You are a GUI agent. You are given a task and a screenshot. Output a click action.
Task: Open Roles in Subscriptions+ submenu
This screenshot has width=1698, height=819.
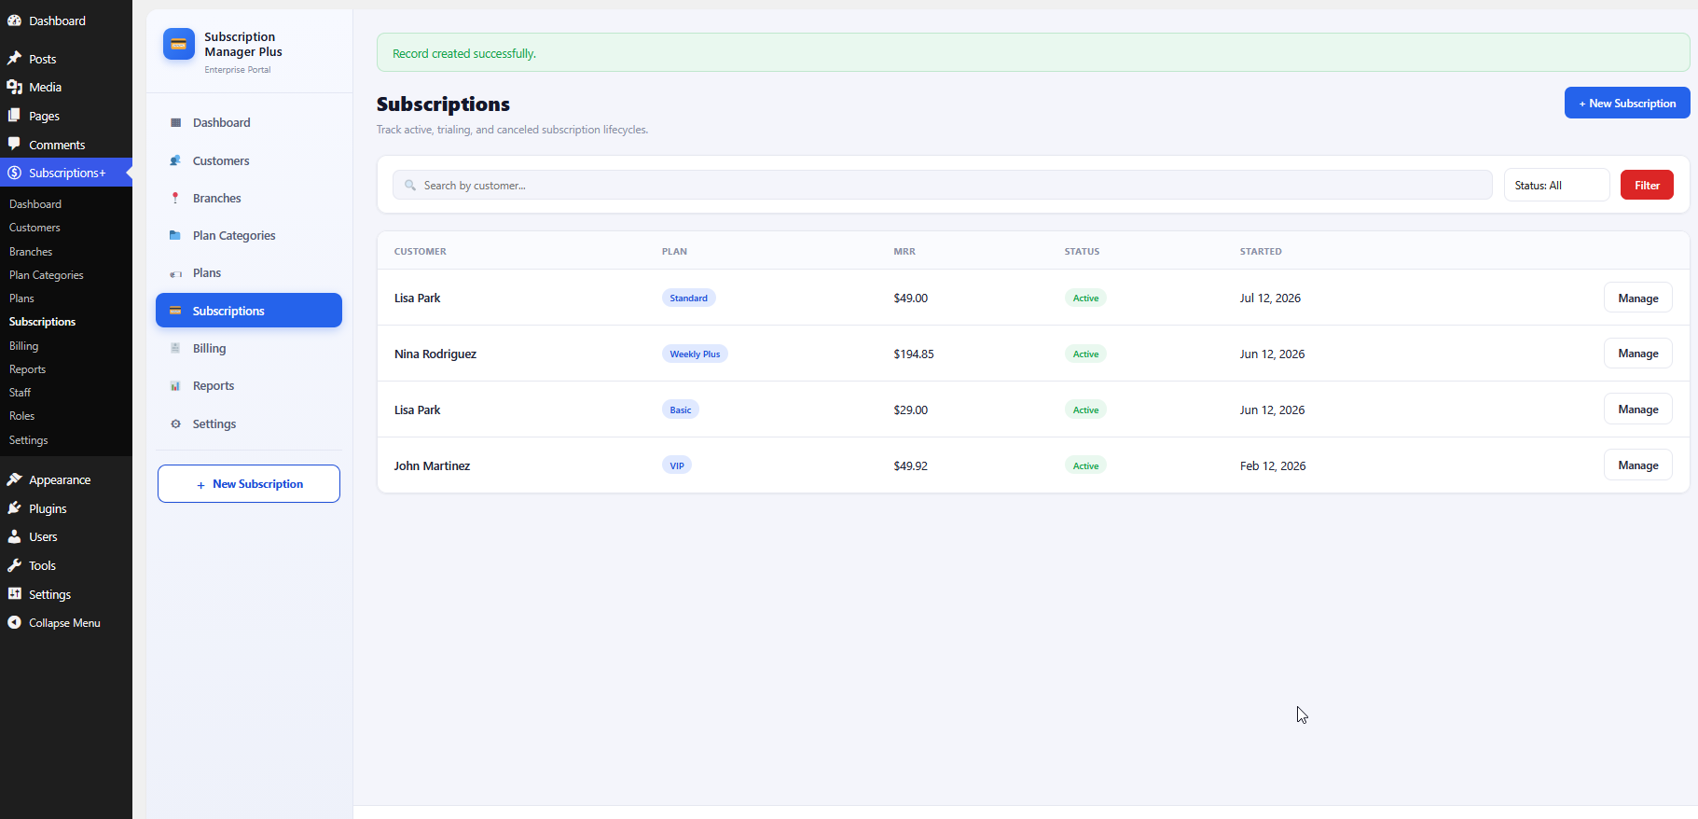(21, 416)
